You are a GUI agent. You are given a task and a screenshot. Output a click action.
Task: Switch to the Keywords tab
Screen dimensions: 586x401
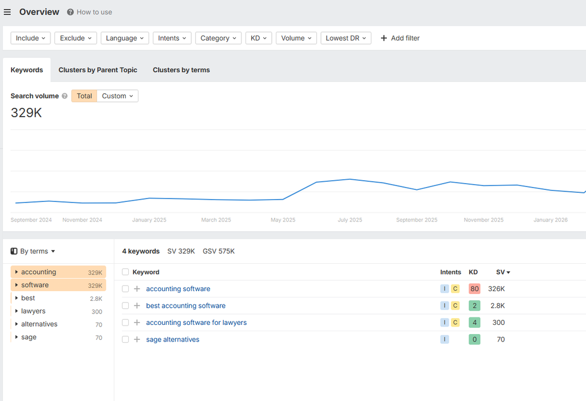point(27,70)
